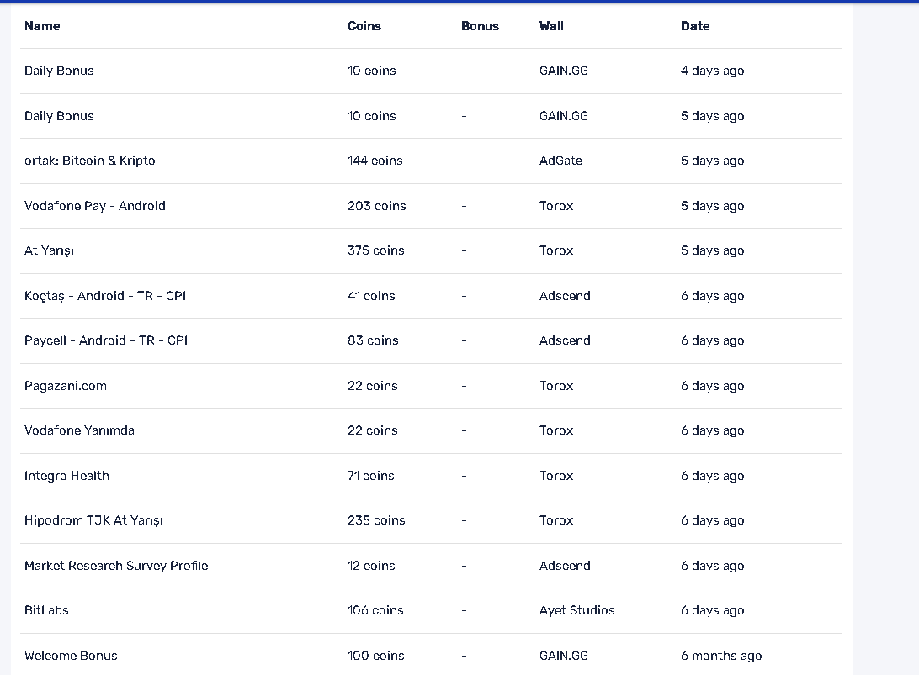The height and width of the screenshot is (675, 919).
Task: Select the Welcome Bonus entry
Action: pyautogui.click(x=71, y=656)
